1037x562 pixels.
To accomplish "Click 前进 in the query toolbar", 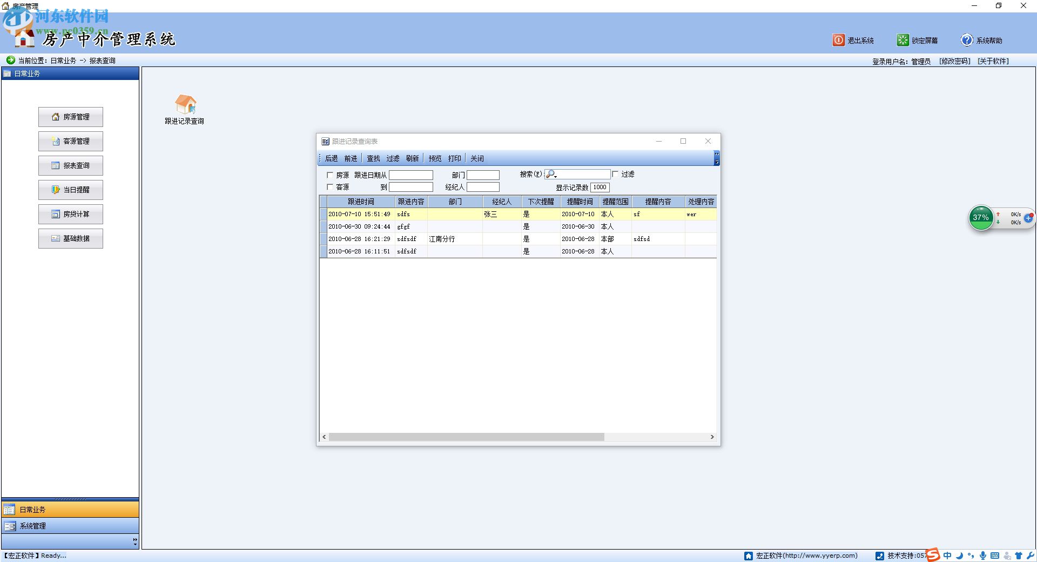I will pyautogui.click(x=351, y=158).
